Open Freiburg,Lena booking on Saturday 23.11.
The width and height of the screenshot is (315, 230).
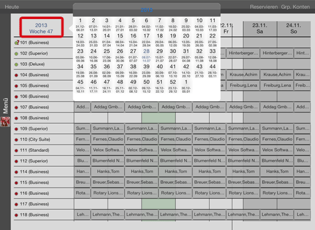pyautogui.click(x=277, y=85)
